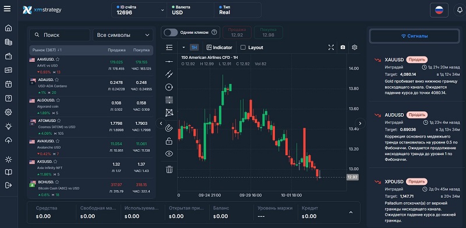
Task: Click Продать on the XPDUSD signal
Action: pos(416,181)
